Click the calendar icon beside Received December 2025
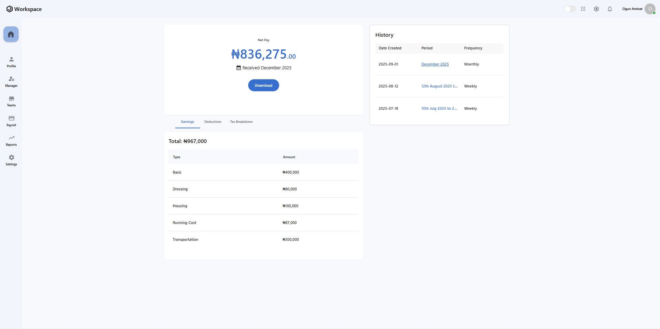 coord(239,68)
